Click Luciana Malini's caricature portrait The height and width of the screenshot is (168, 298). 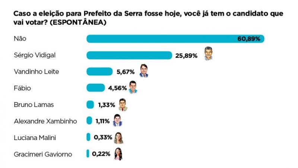118,138
